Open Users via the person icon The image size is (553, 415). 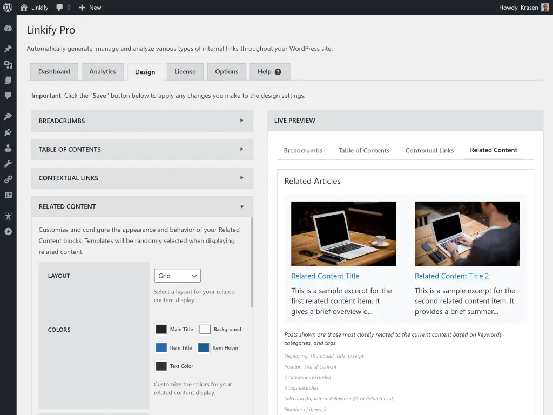click(9, 147)
